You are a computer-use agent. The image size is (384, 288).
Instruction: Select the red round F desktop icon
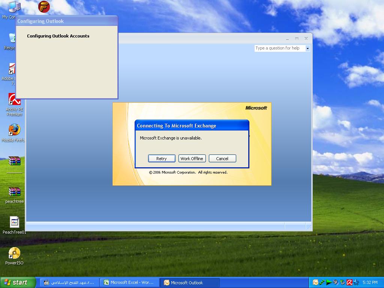pos(44,7)
